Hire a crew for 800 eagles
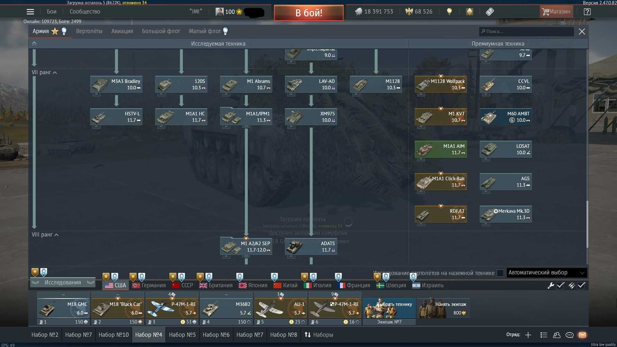The width and height of the screenshot is (617, 347). [x=443, y=308]
